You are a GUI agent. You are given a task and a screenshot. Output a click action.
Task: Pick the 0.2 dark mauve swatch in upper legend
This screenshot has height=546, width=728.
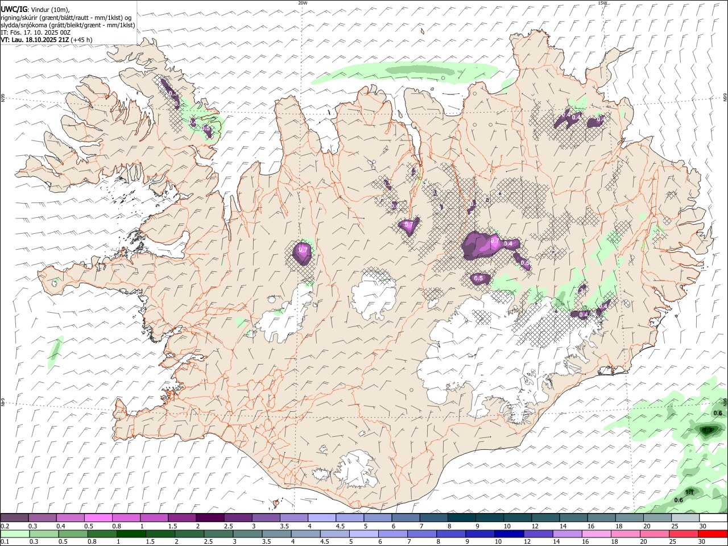tap(14, 518)
